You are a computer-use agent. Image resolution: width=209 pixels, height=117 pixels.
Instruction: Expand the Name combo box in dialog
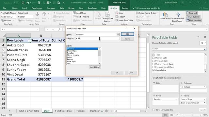tap(118, 35)
